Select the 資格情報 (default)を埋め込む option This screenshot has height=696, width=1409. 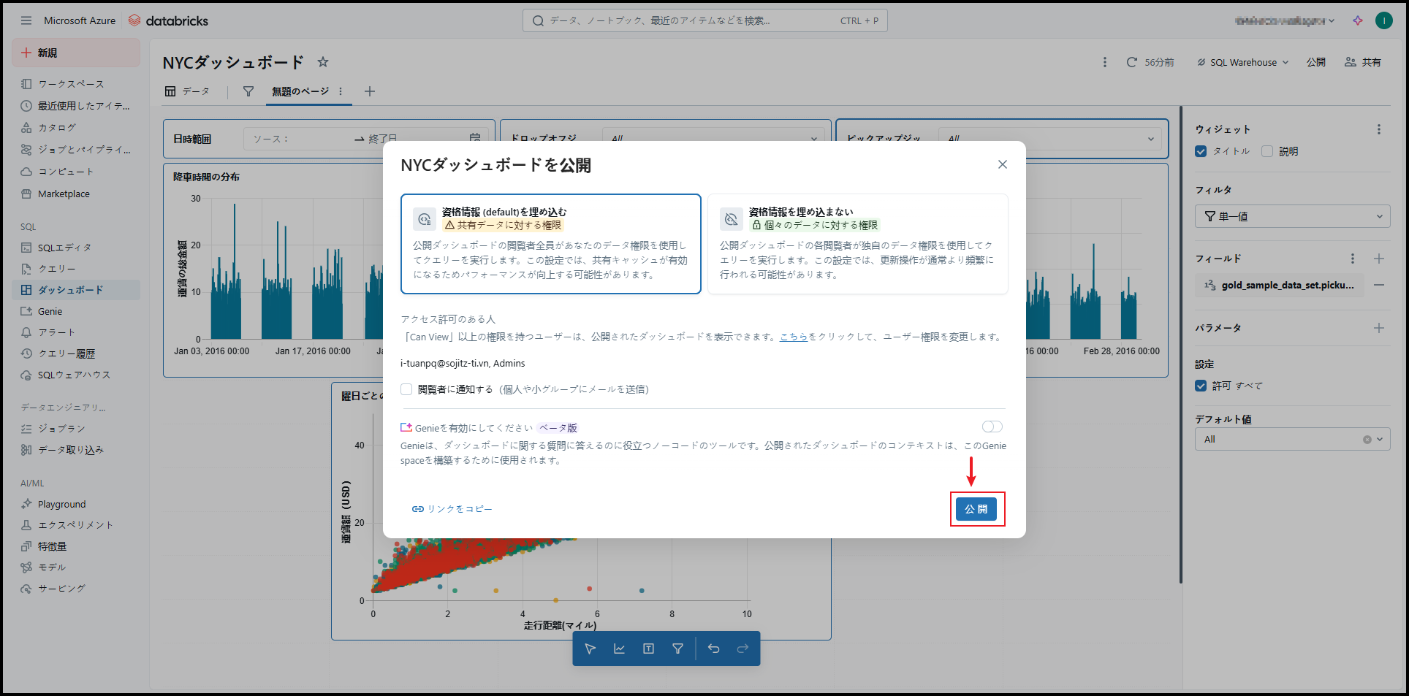pos(551,244)
